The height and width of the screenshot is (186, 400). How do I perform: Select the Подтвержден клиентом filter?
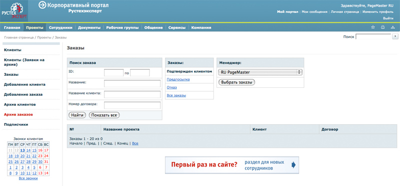point(189,71)
